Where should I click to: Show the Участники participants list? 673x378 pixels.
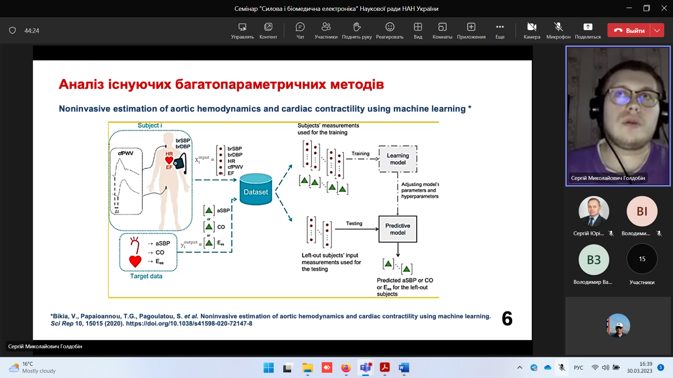[x=326, y=30]
